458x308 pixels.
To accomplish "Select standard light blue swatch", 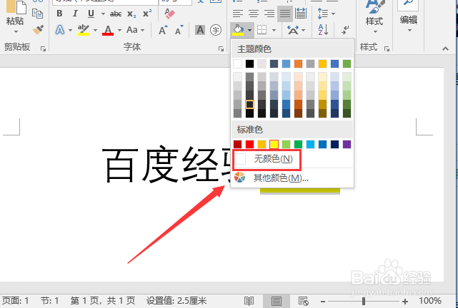I will coord(311,144).
